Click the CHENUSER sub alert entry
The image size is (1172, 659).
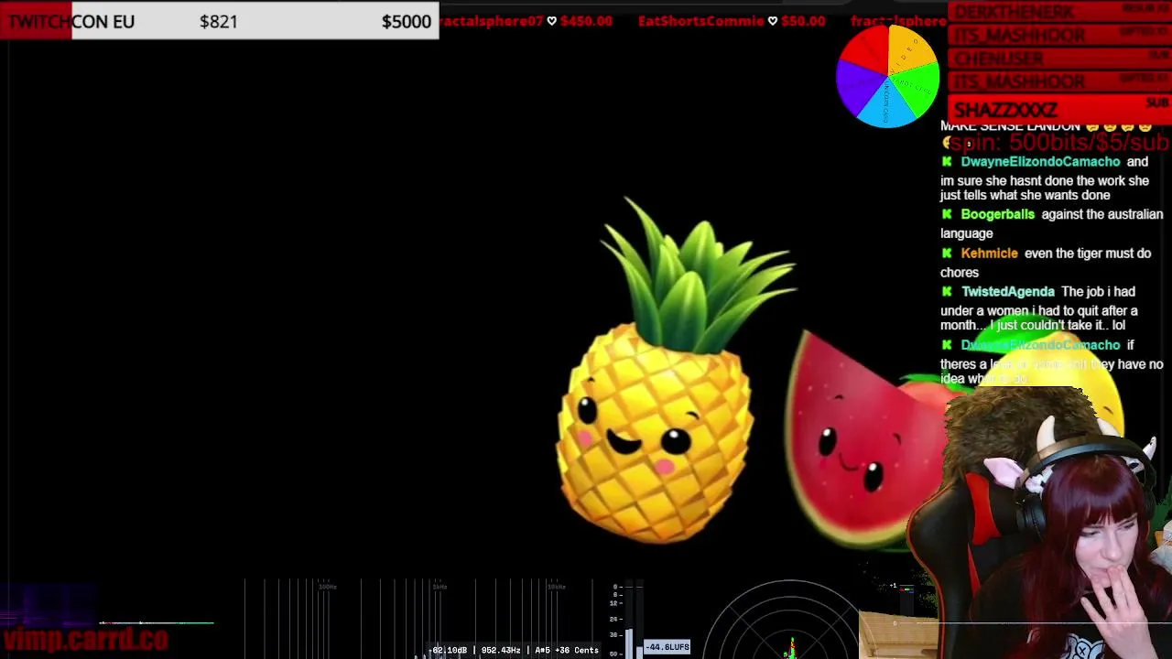(1059, 59)
